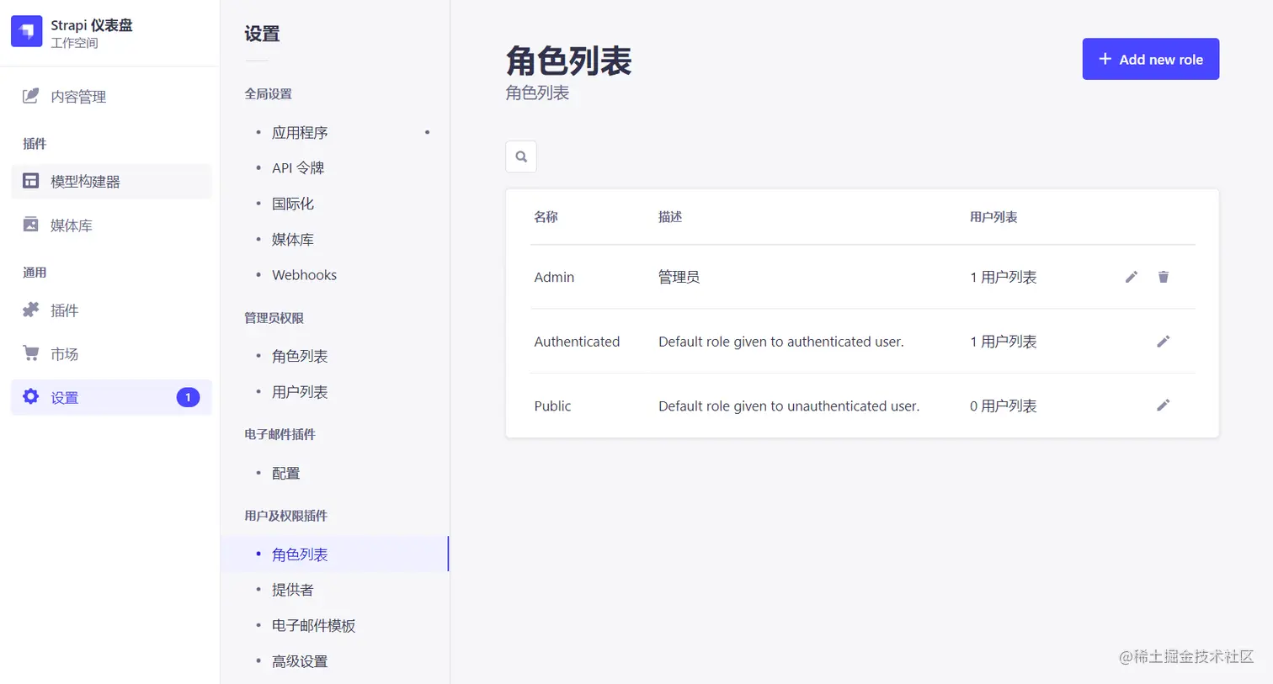
Task: Click the search magnifier icon button
Action: pyautogui.click(x=521, y=156)
